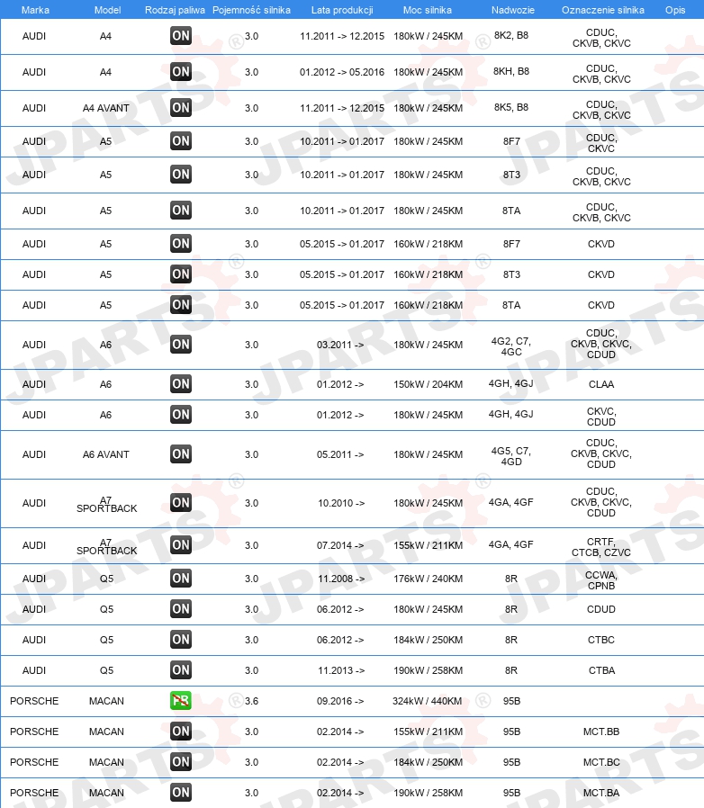Click the power cell '176kW / 240KM'

429,579
